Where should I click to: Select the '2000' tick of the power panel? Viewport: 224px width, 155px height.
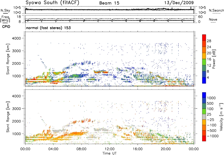(x=16, y=63)
